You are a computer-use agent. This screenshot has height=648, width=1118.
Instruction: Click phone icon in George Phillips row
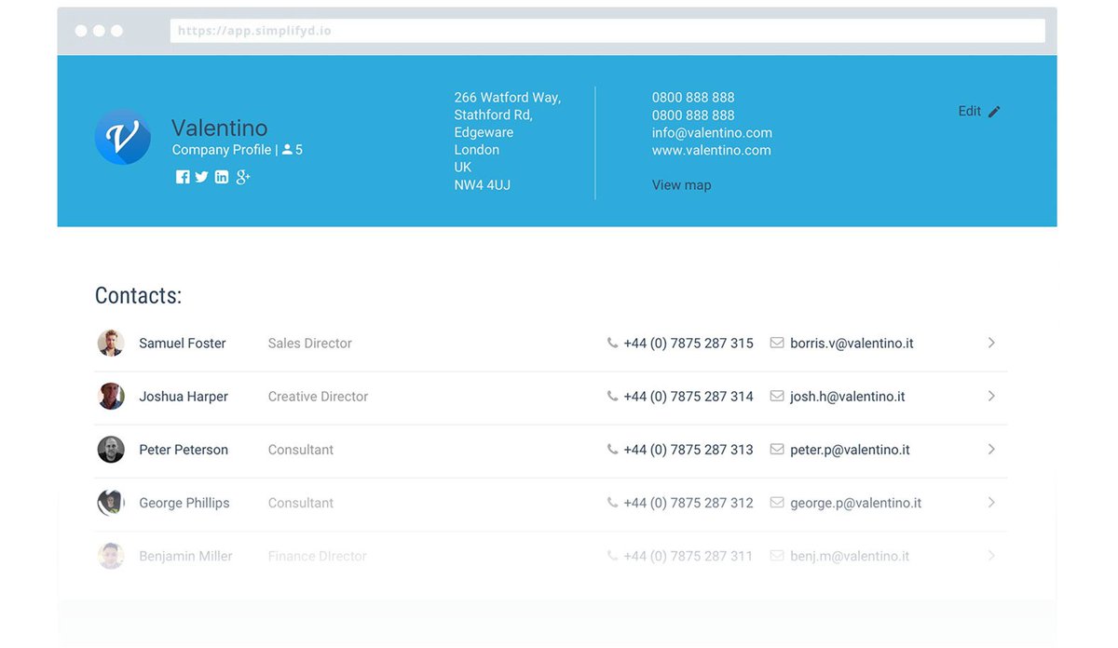[x=612, y=502]
